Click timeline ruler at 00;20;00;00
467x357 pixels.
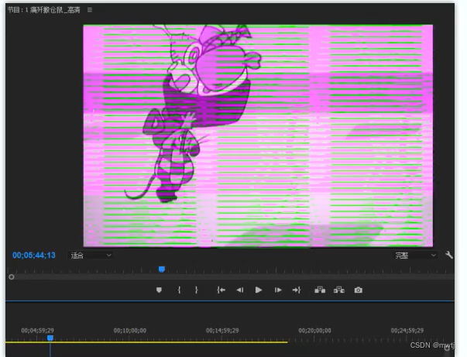pos(314,331)
